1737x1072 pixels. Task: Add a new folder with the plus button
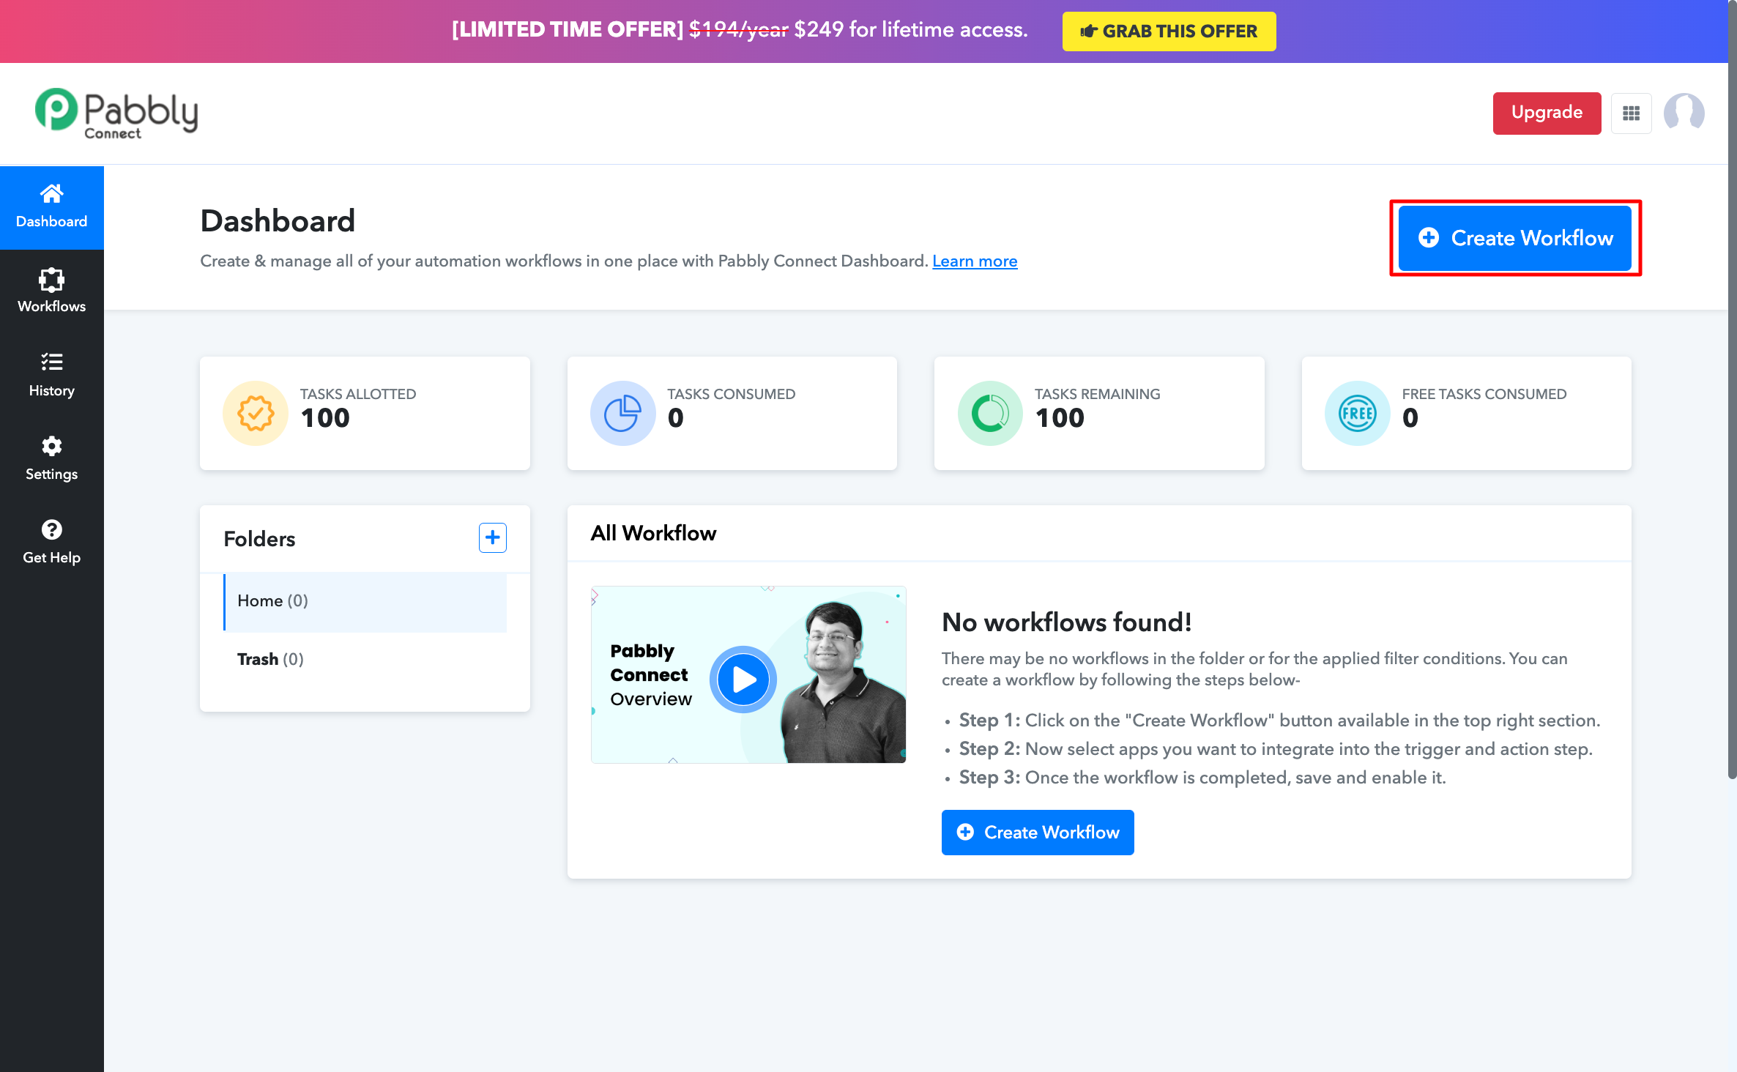(x=493, y=537)
